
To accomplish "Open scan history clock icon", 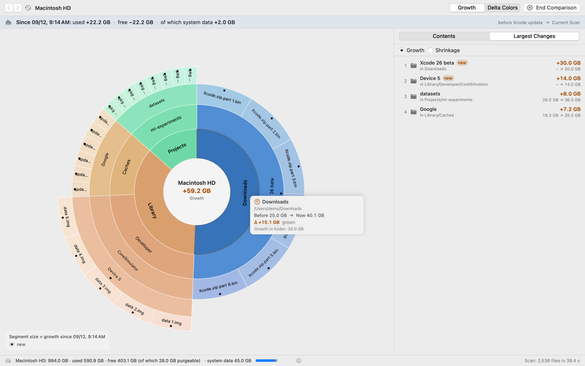I will pyautogui.click(x=28, y=8).
